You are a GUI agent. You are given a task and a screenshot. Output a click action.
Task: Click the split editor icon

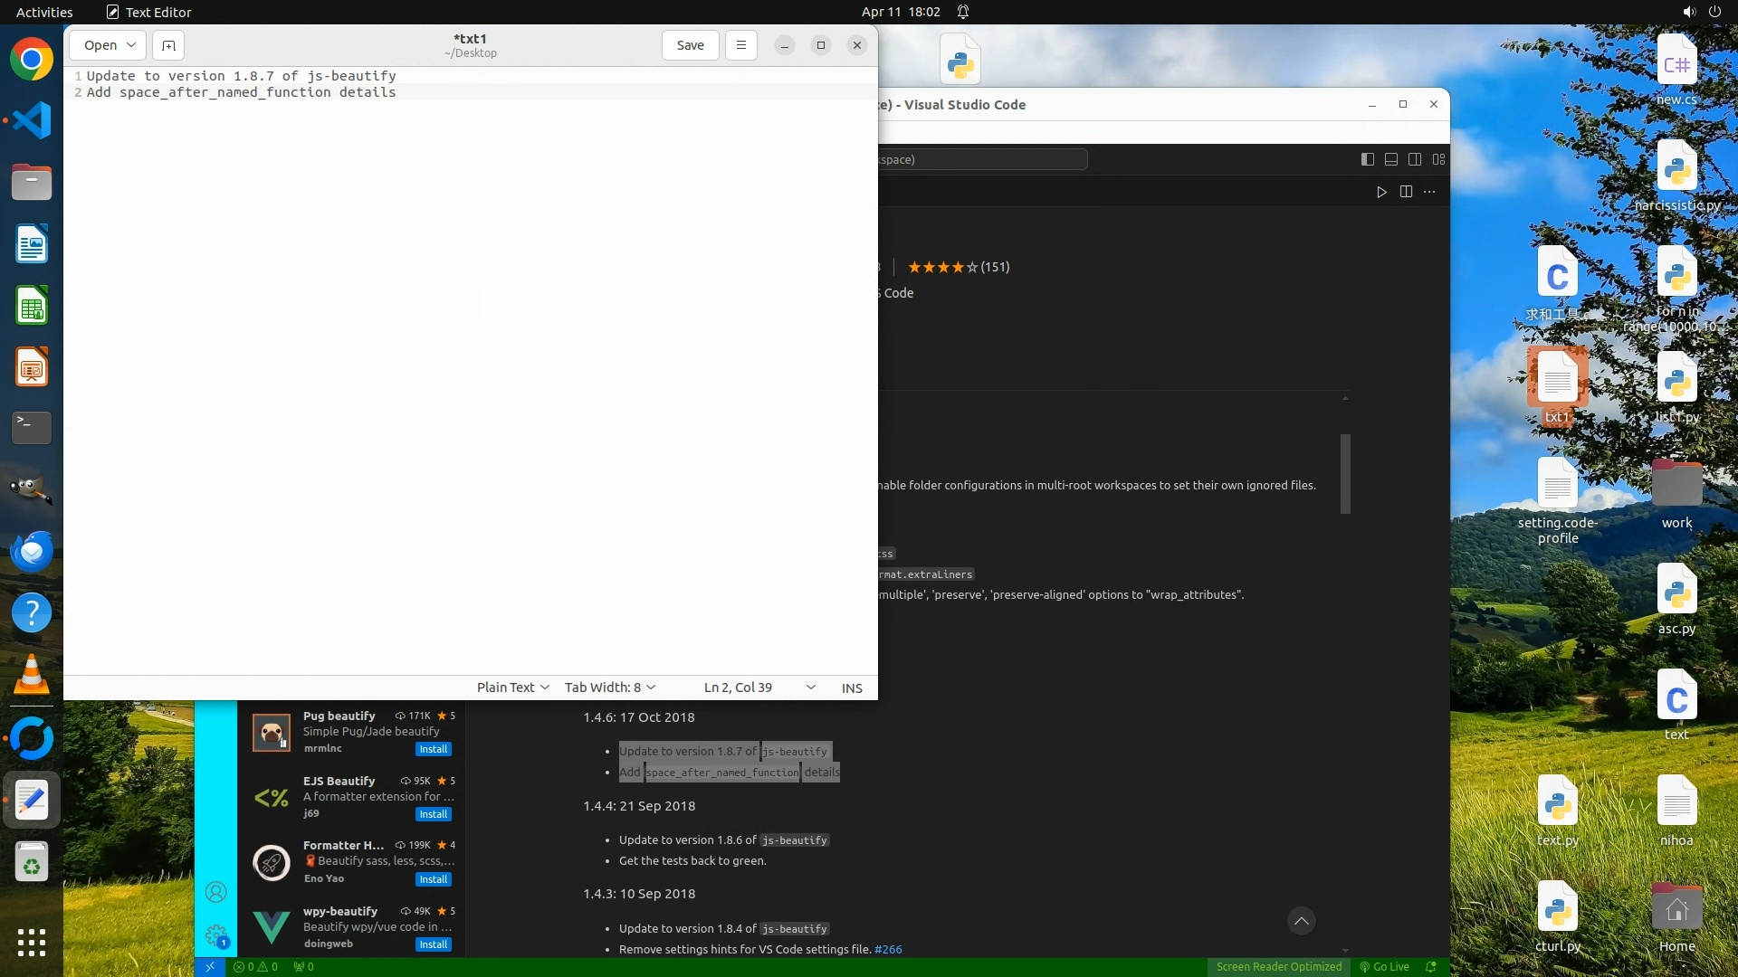(1406, 192)
